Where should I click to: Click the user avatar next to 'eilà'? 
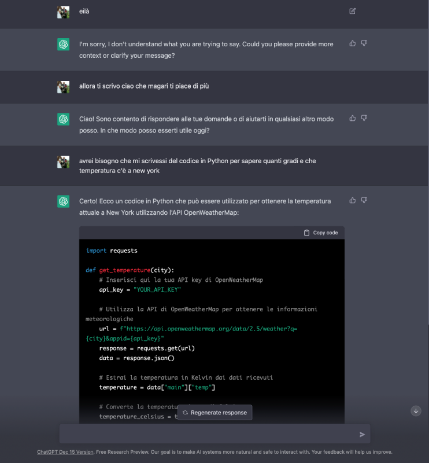coord(64,12)
